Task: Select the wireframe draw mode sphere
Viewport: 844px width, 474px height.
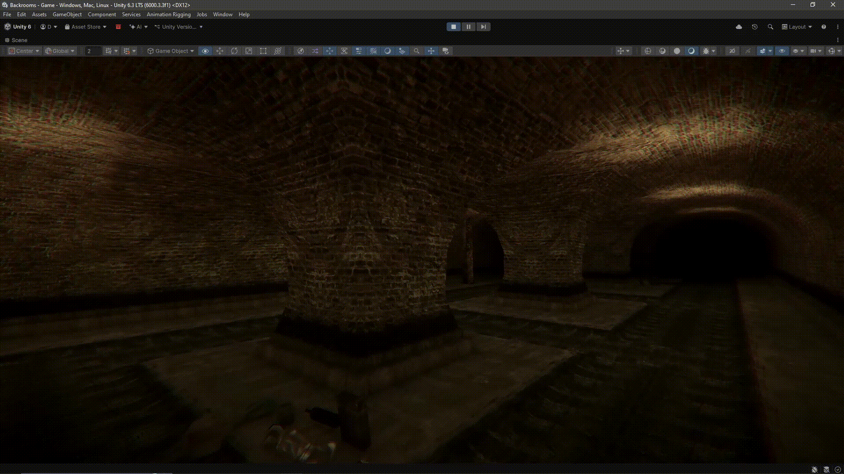Action: [x=648, y=51]
